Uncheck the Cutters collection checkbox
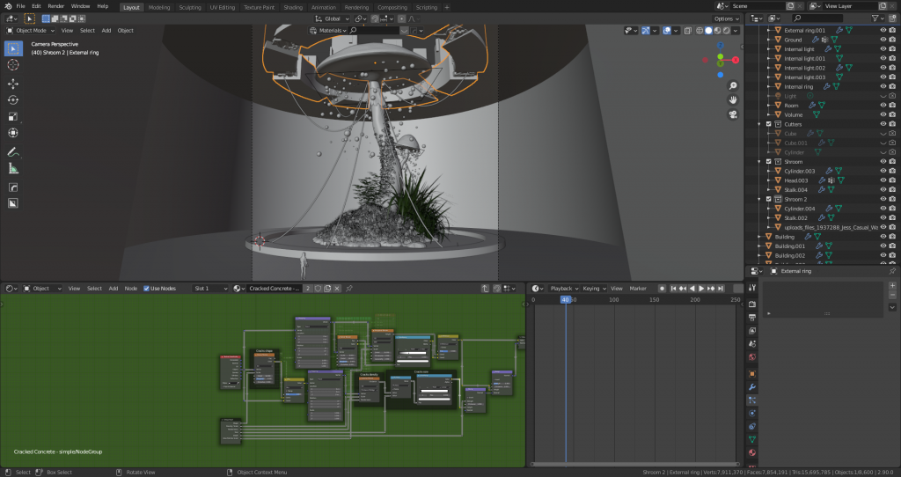 click(x=769, y=124)
